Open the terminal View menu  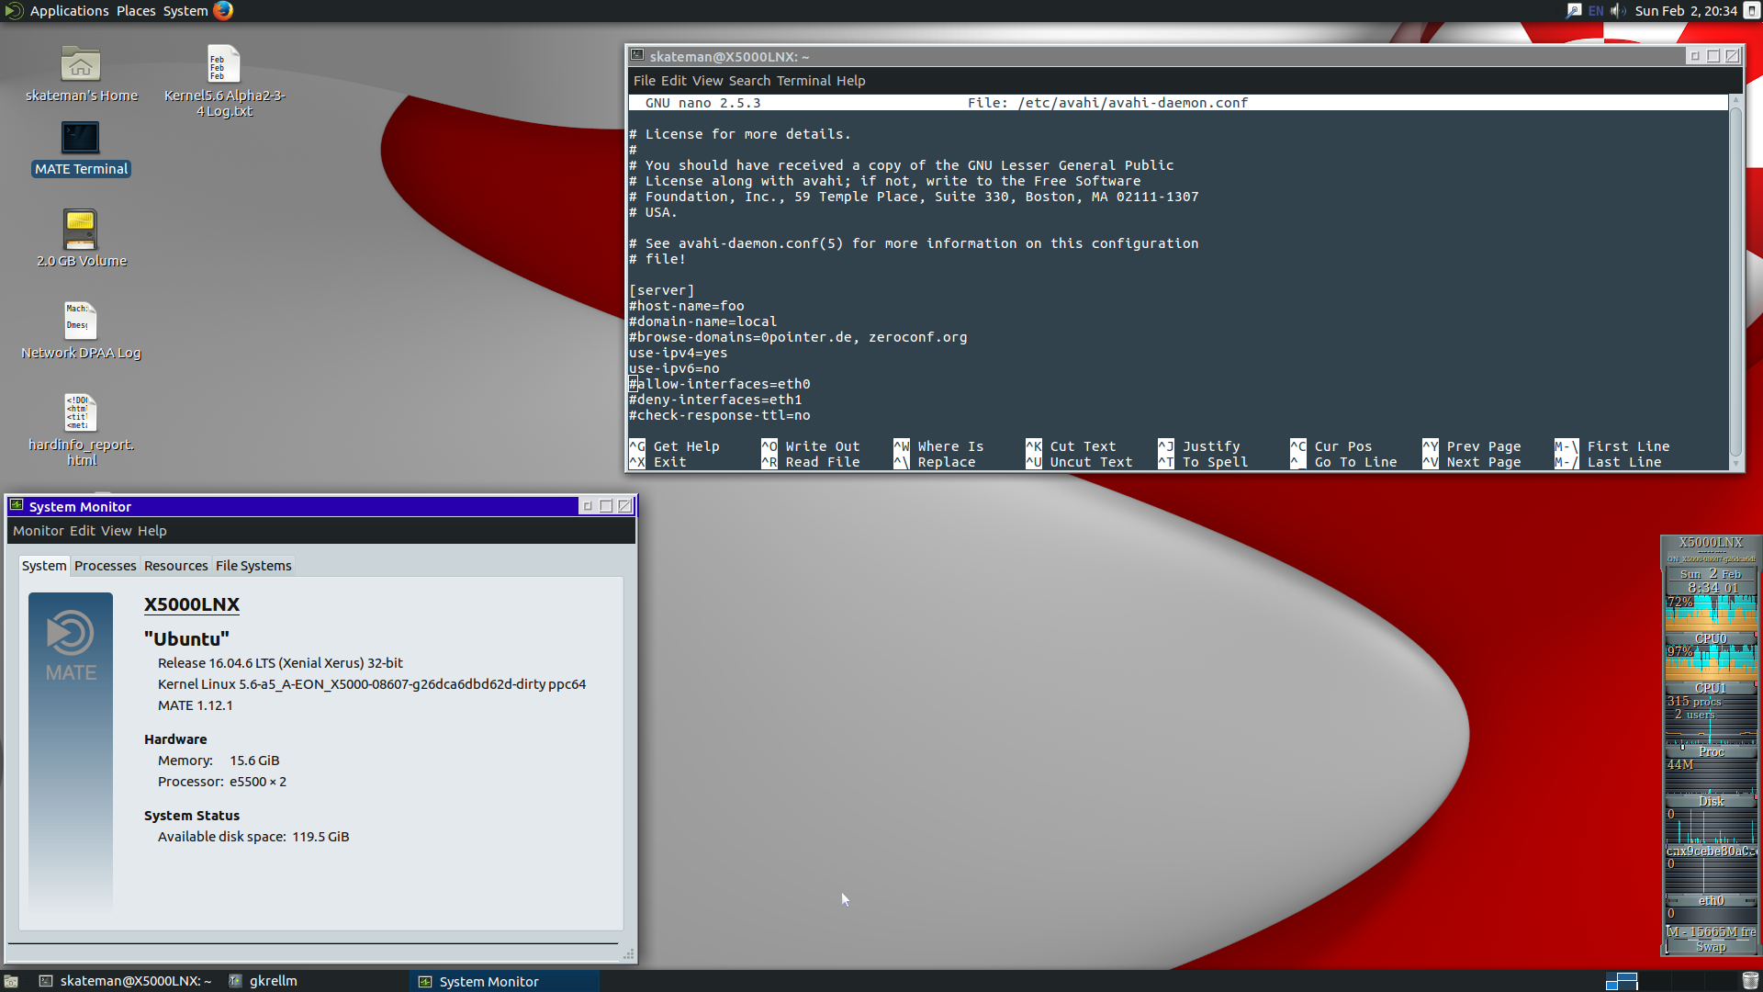(x=707, y=81)
